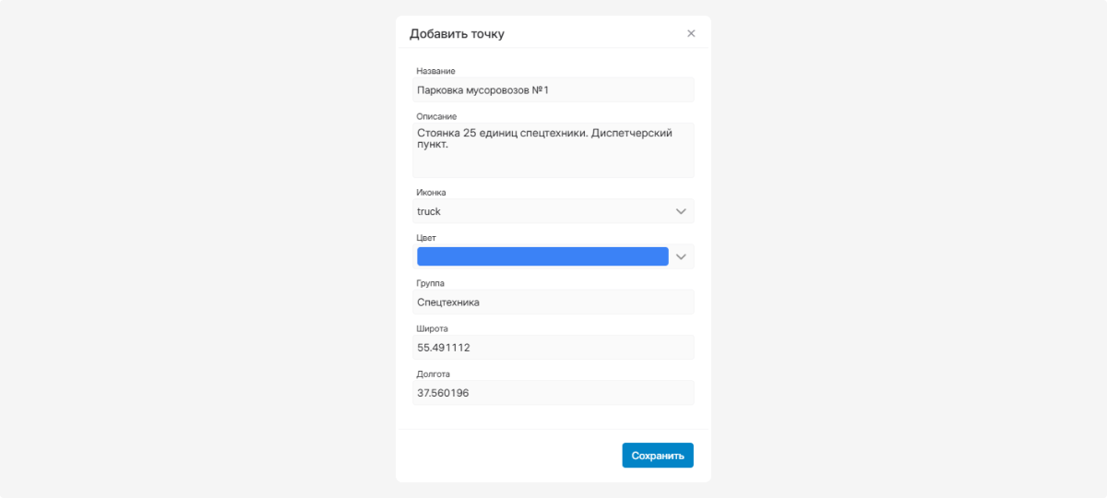The height and width of the screenshot is (498, 1107).
Task: Focus the Название field with Парковка мусоровозов №1
Action: (x=553, y=89)
